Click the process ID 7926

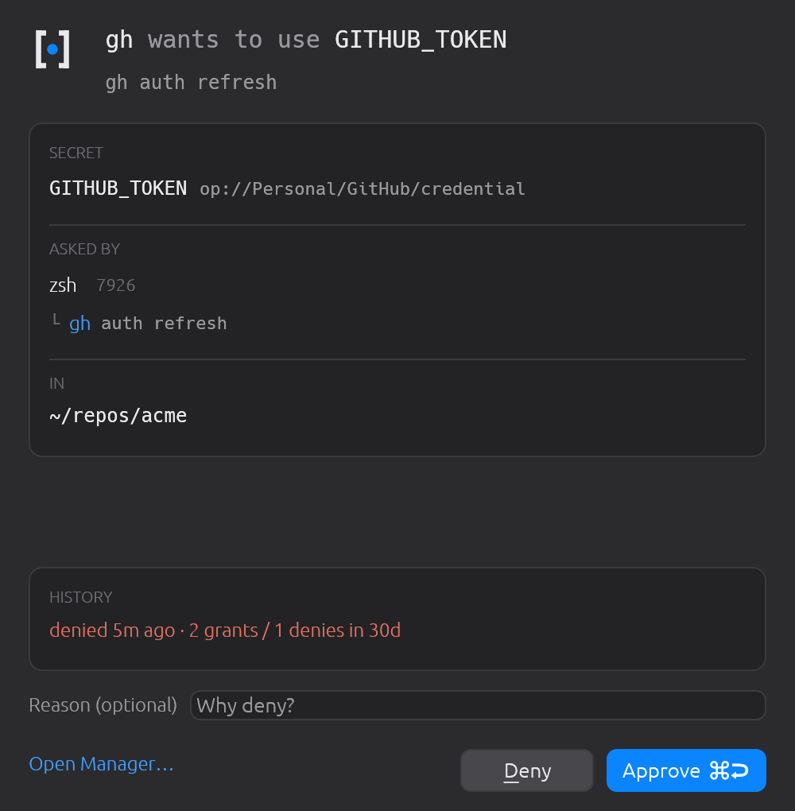point(116,285)
